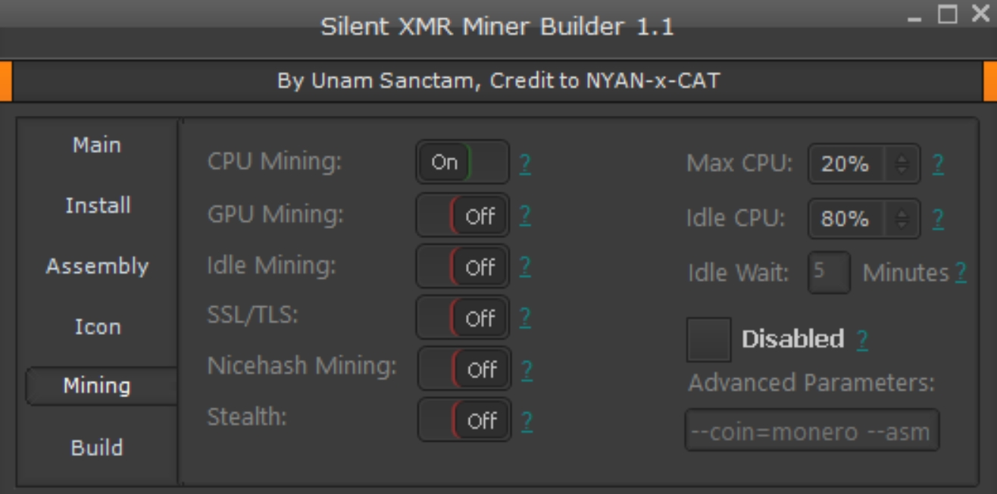This screenshot has height=494, width=997.
Task: Enable the Stealth option
Action: [x=462, y=420]
